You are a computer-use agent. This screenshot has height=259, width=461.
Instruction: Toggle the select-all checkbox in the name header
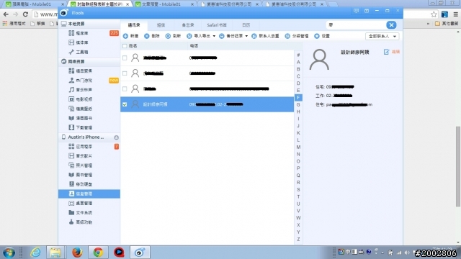coord(125,46)
